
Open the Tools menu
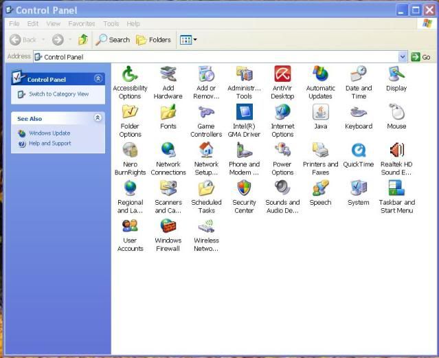[111, 23]
